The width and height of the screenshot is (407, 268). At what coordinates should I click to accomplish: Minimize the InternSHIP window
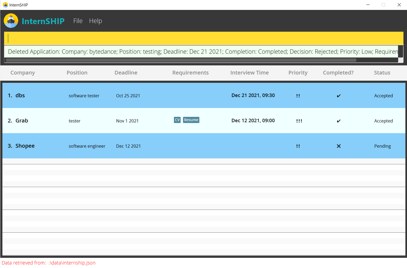(368, 5)
